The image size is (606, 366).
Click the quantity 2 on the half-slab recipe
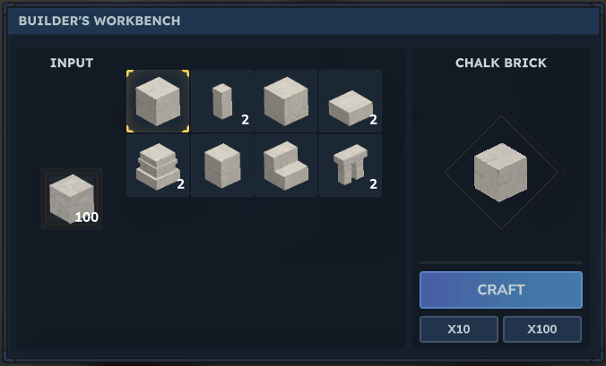pos(373,120)
